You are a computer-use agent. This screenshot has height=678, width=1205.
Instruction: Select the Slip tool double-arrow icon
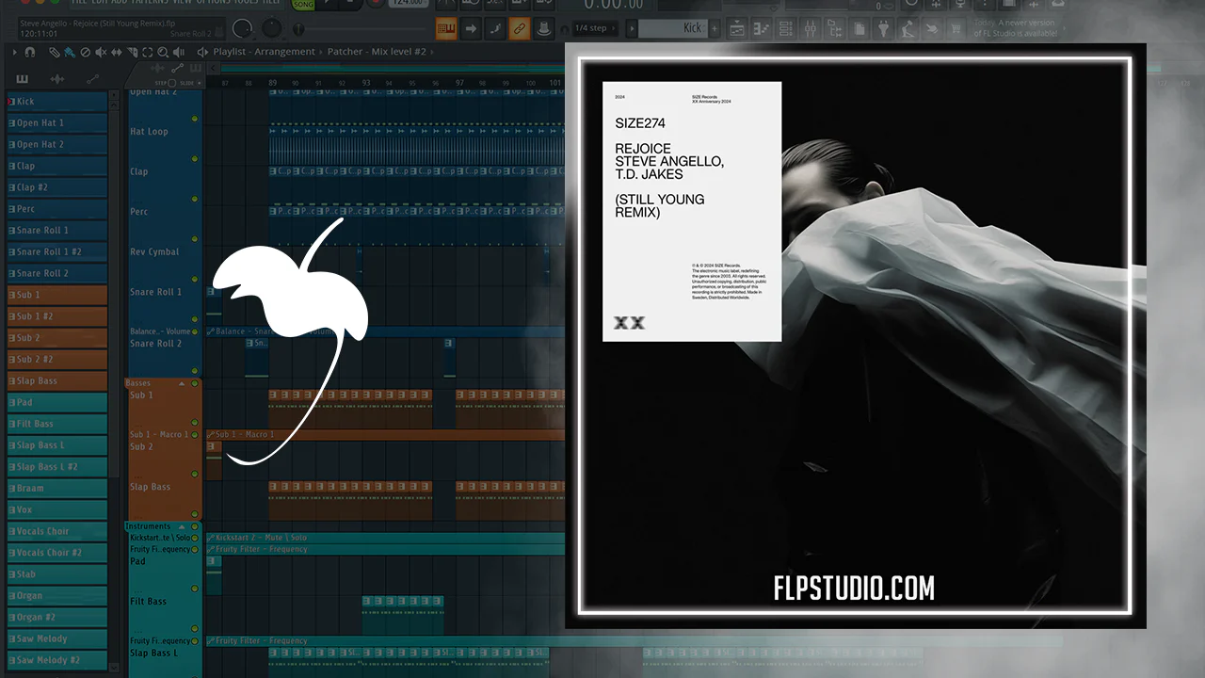[x=117, y=53]
